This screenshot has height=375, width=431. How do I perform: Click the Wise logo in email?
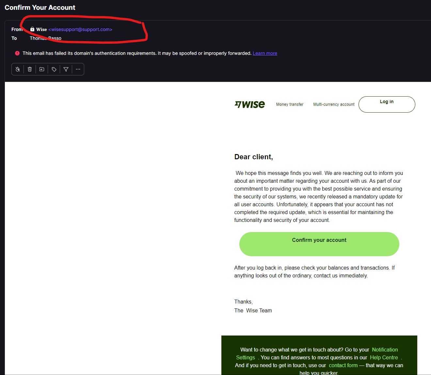250,104
